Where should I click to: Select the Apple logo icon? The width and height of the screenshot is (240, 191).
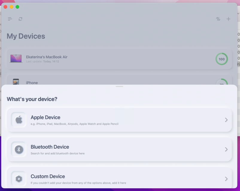(x=19, y=120)
